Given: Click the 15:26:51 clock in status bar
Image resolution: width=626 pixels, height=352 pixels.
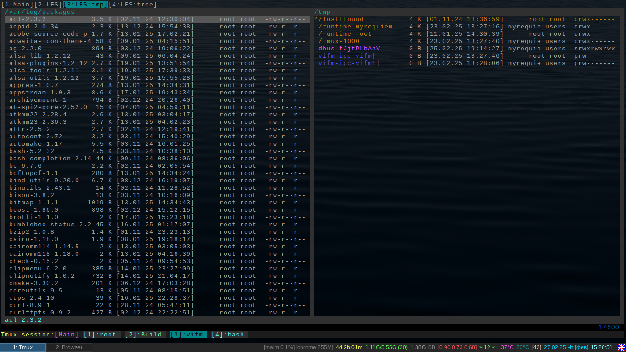Looking at the screenshot, I should pos(602,347).
